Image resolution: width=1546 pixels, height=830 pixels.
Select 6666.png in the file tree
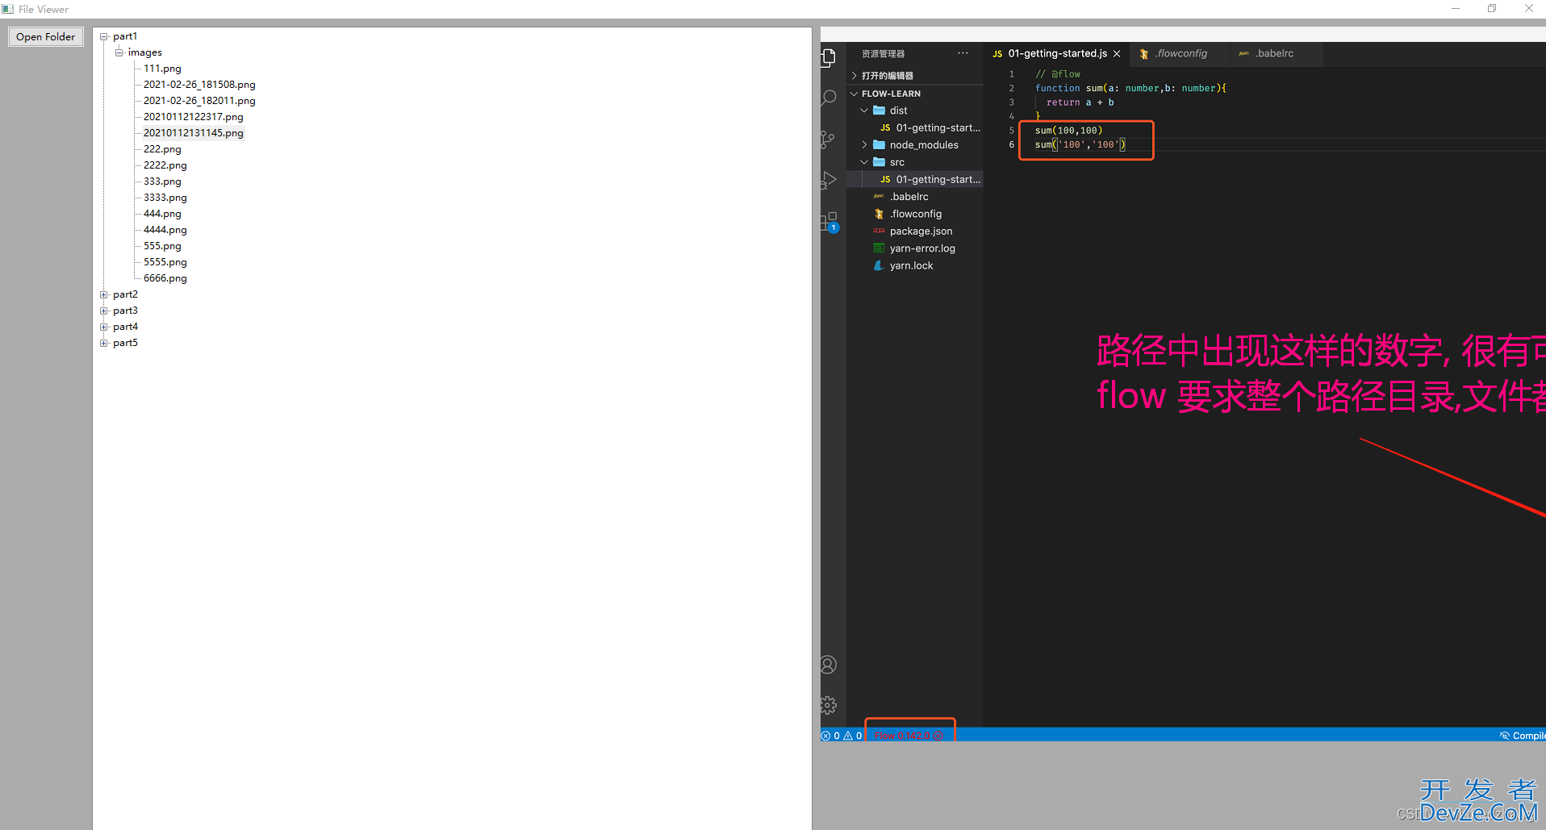click(x=165, y=278)
